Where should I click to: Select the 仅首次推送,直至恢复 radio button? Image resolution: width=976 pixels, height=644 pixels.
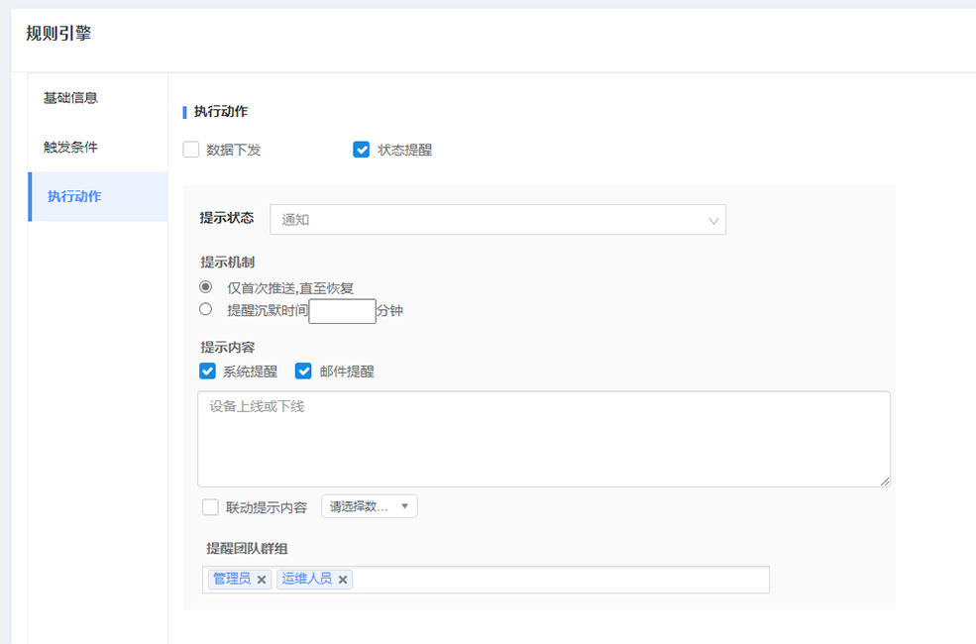click(206, 287)
